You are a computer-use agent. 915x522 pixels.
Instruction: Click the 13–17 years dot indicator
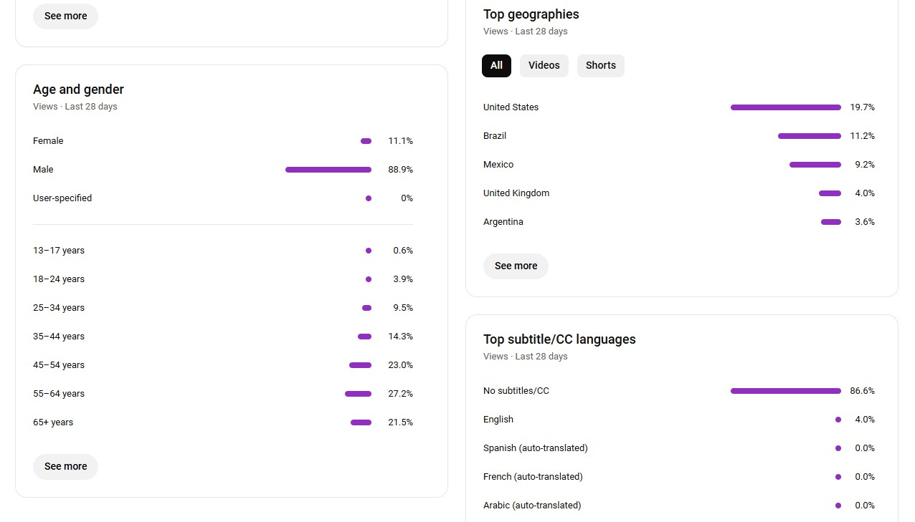[369, 251]
